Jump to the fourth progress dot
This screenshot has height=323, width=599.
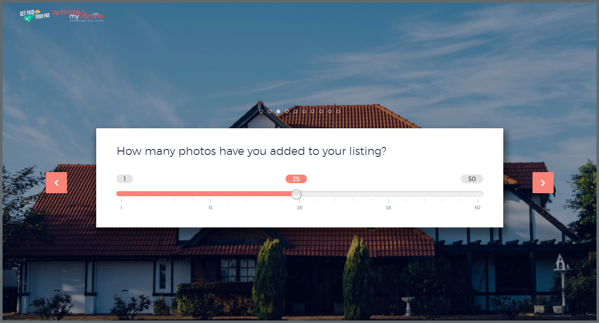(287, 111)
